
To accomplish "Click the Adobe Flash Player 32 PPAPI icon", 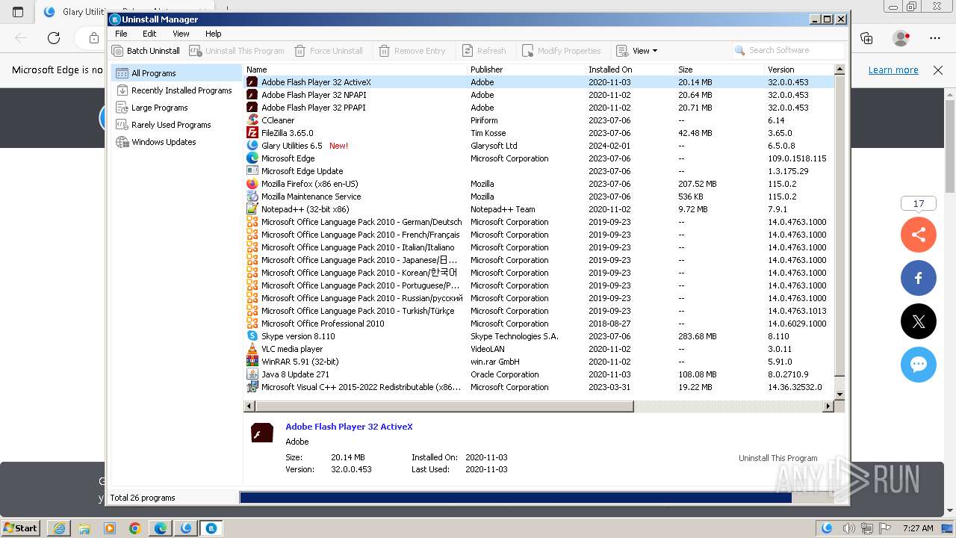I will coord(252,108).
